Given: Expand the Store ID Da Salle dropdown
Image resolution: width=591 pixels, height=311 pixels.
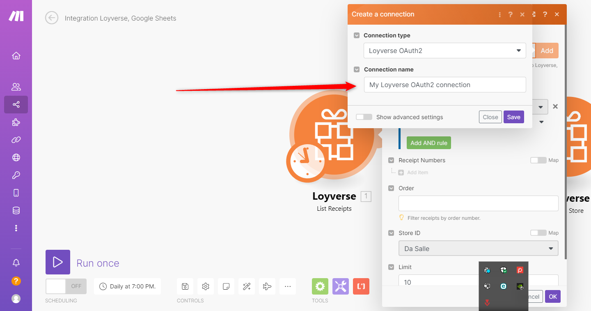Looking at the screenshot, I should pyautogui.click(x=478, y=249).
